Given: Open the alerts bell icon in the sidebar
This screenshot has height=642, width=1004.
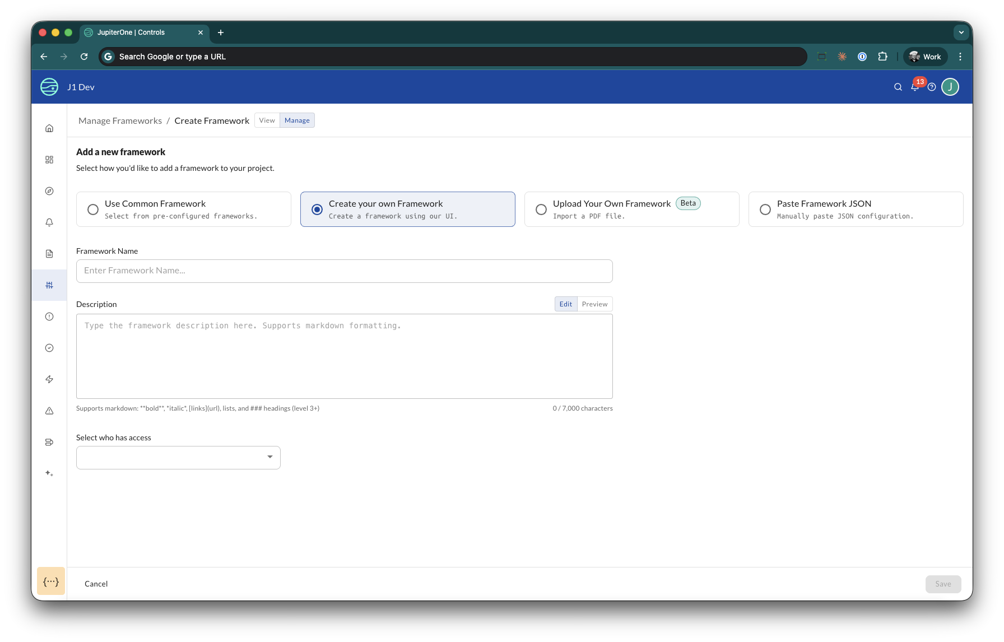Looking at the screenshot, I should coord(49,222).
